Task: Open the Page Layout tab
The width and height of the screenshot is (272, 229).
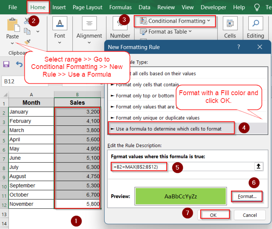Action: click(87, 7)
